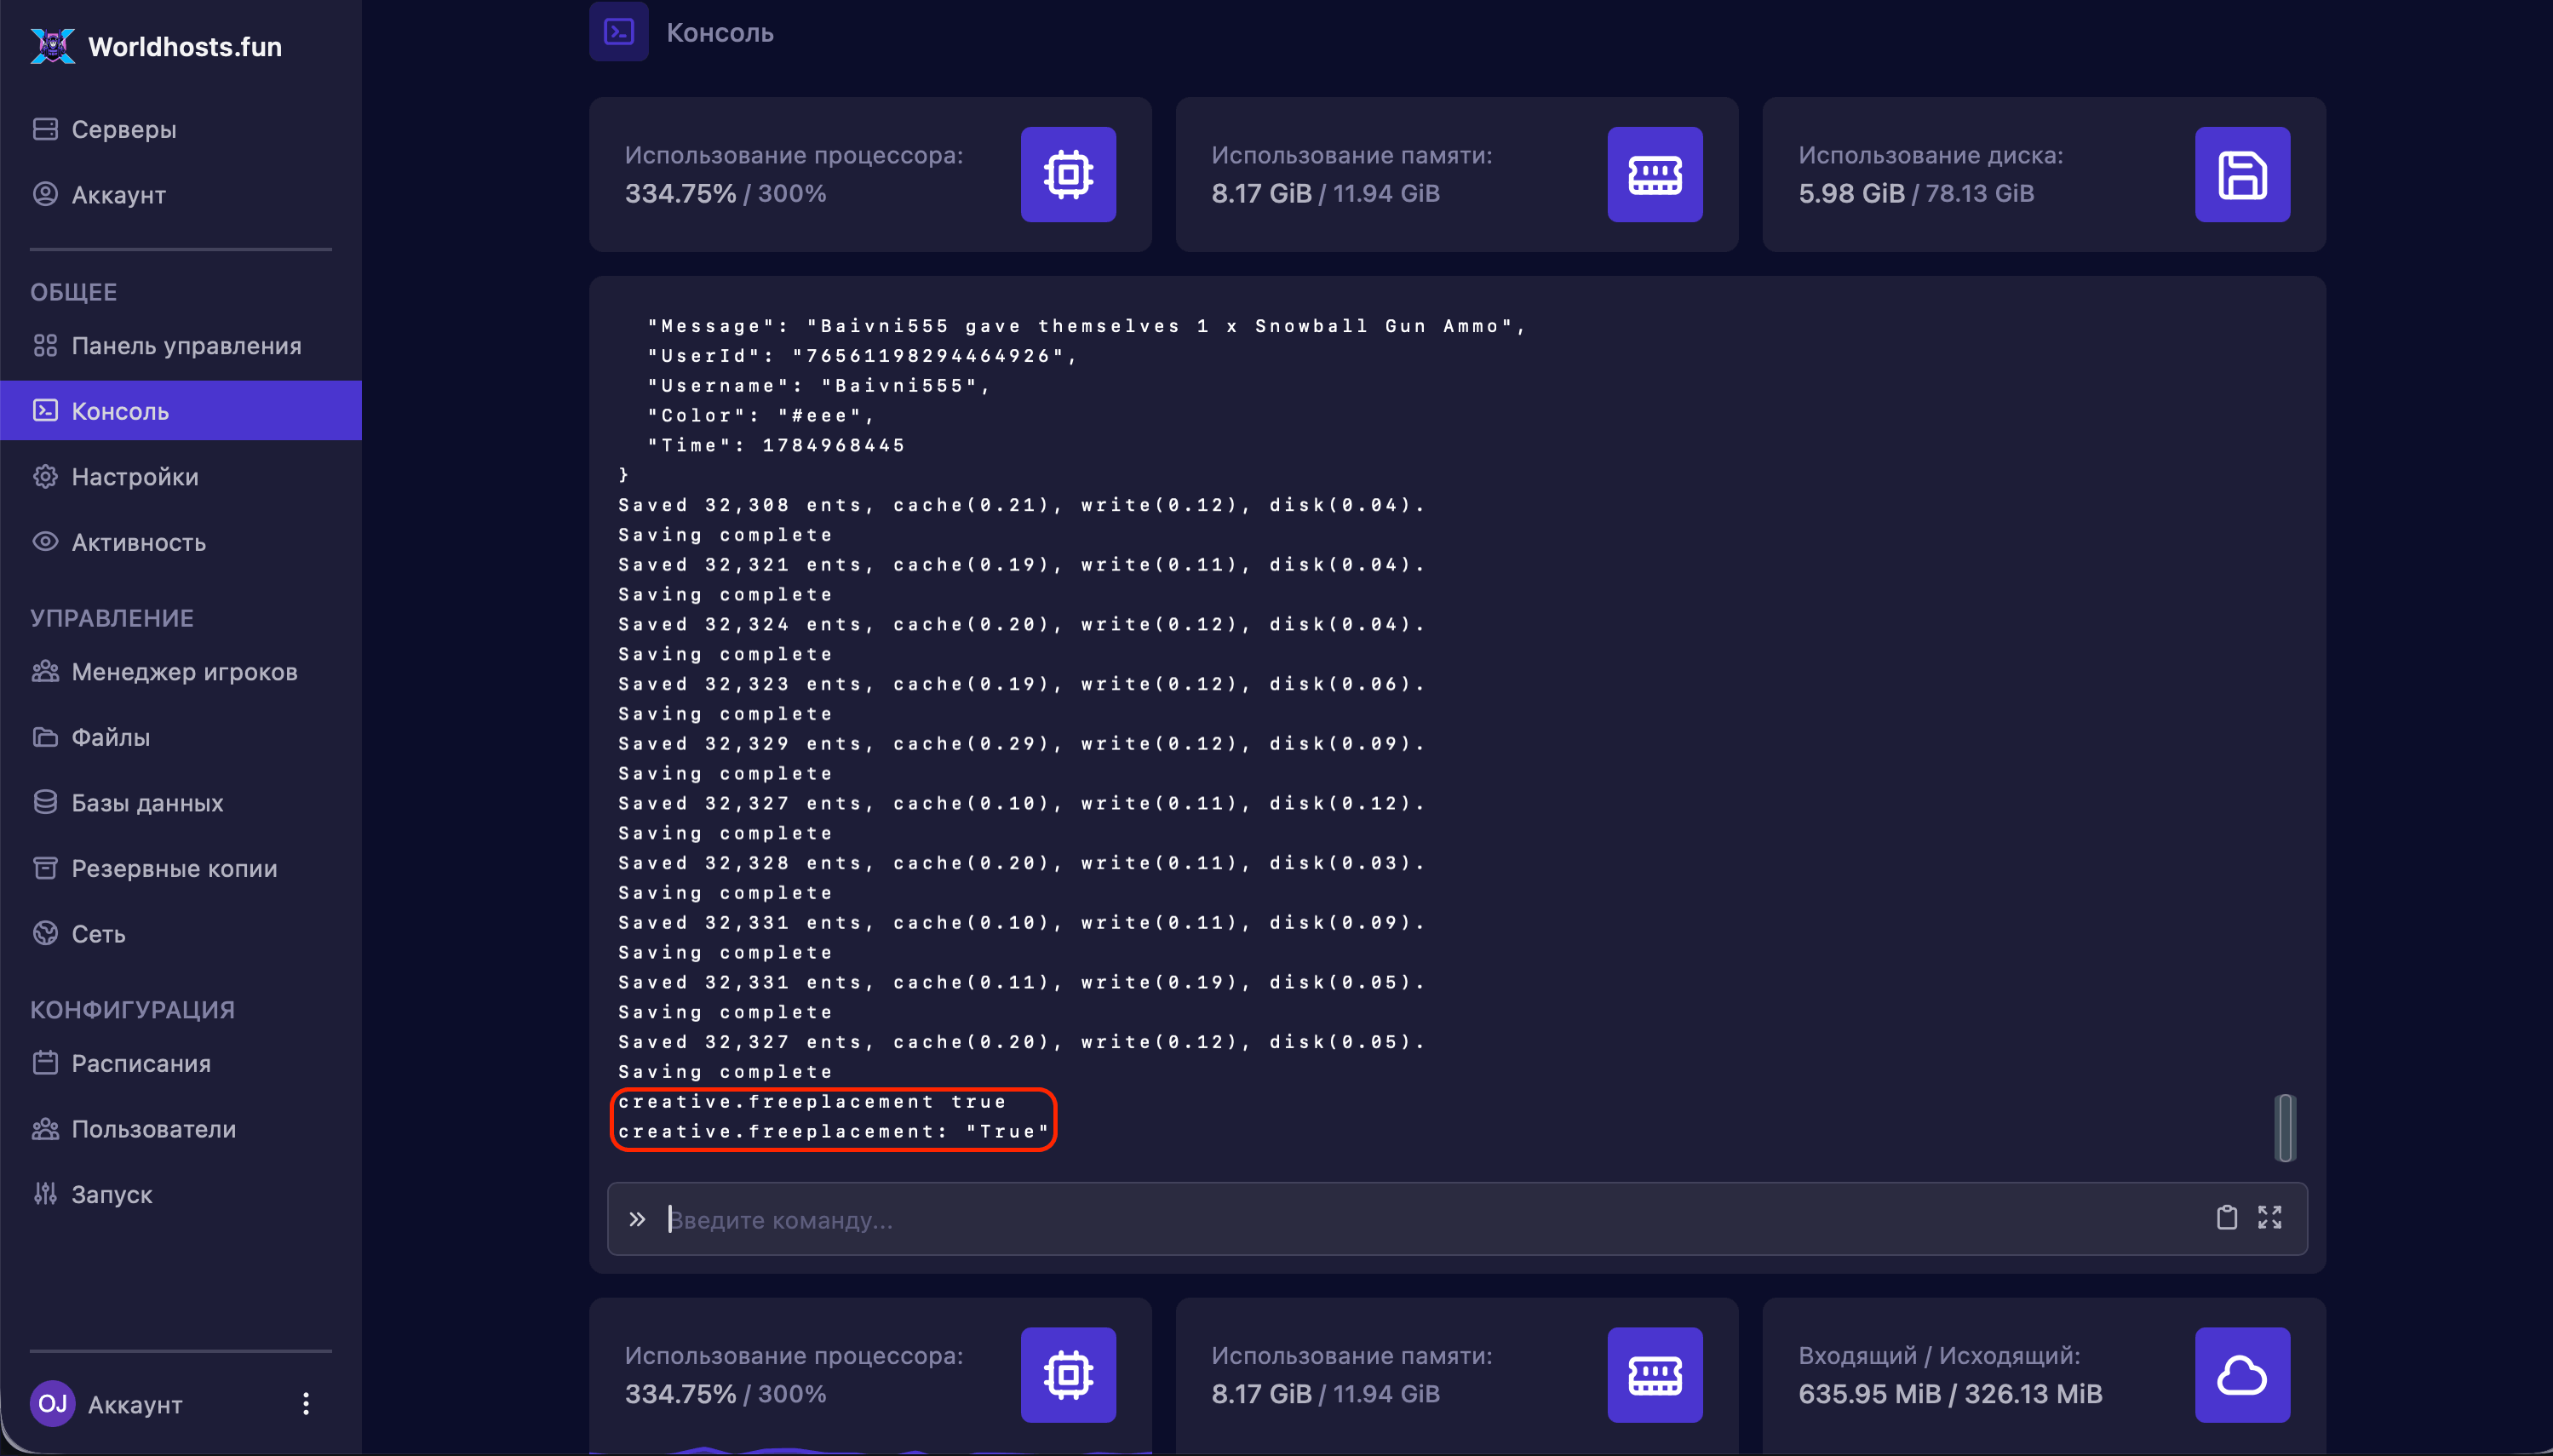Click the top Аккаунт user-circle icon

coord(45,193)
